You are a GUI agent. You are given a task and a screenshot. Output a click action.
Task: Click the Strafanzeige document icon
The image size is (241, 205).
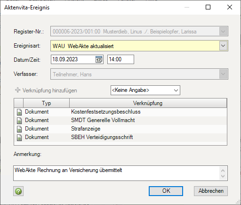pos(19,129)
